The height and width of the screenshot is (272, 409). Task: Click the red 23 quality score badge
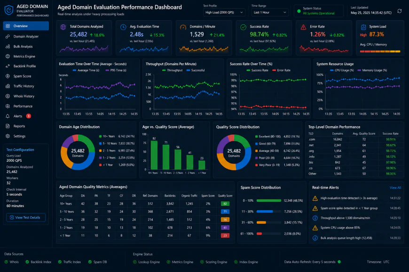pos(225,235)
